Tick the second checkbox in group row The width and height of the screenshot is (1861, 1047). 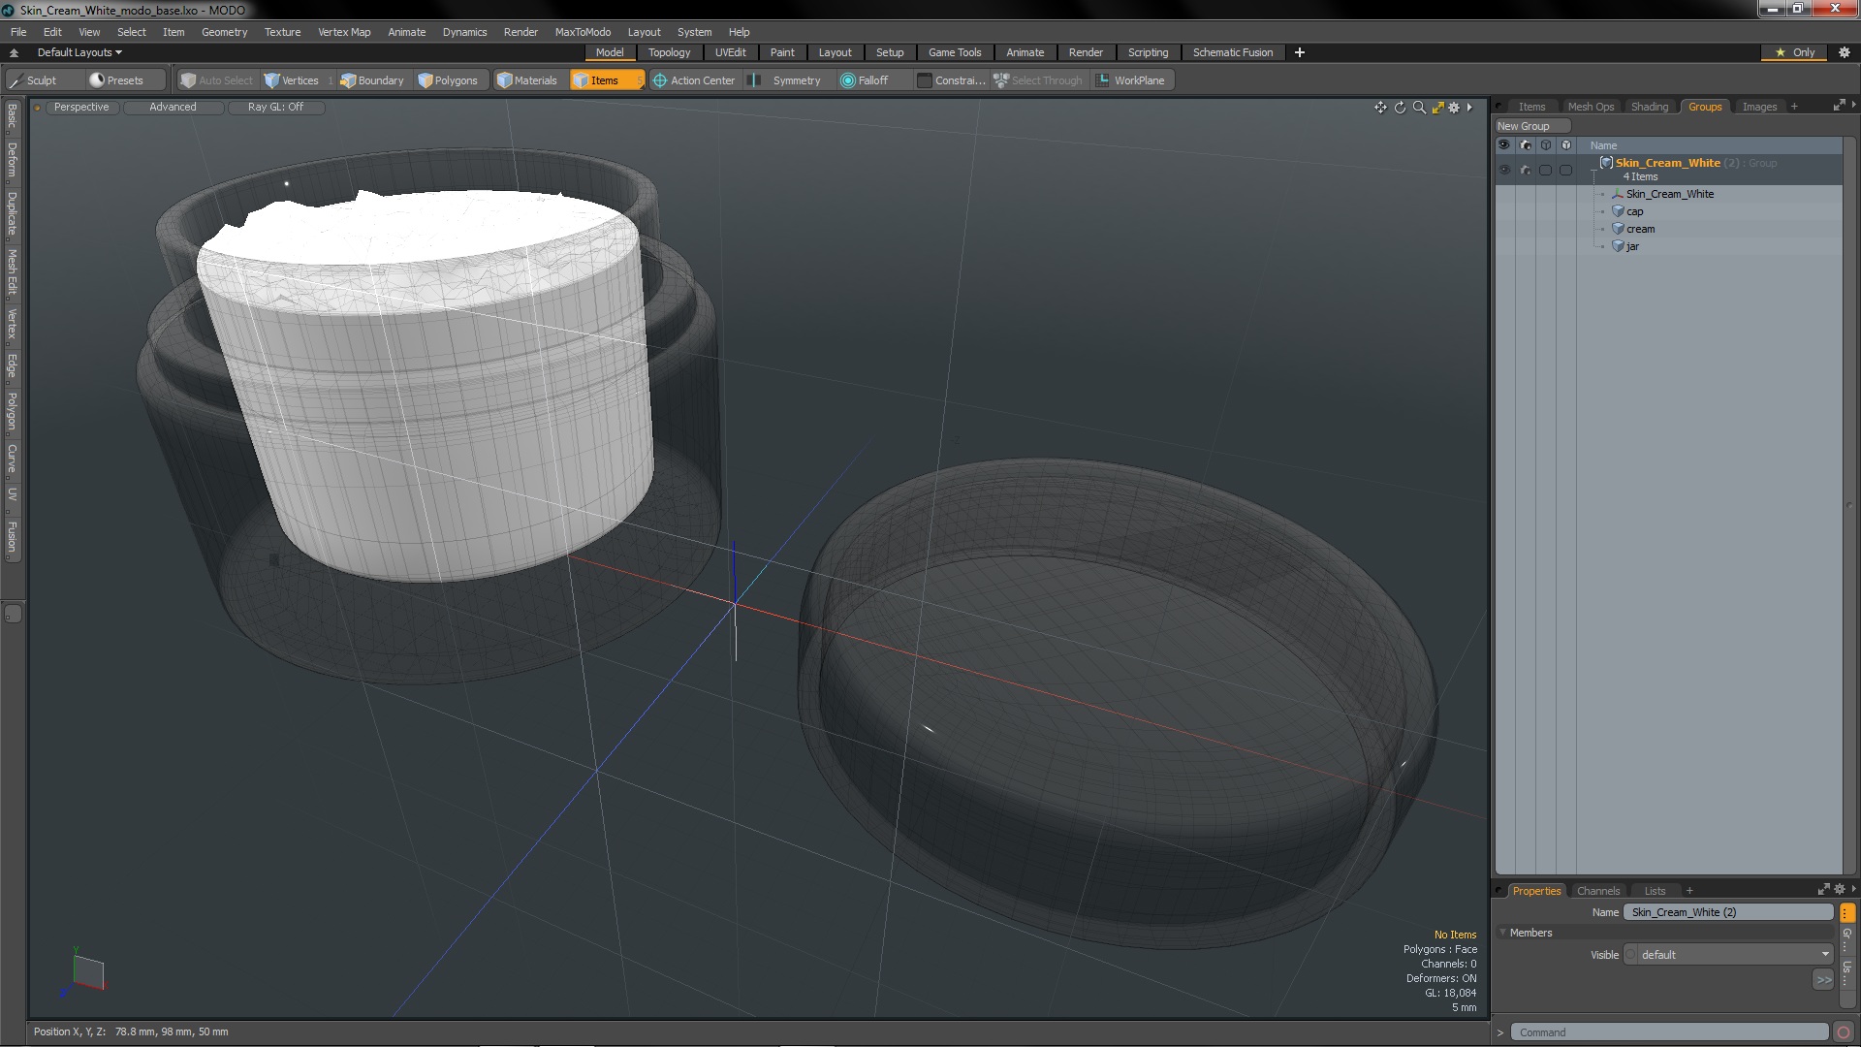tap(1565, 170)
